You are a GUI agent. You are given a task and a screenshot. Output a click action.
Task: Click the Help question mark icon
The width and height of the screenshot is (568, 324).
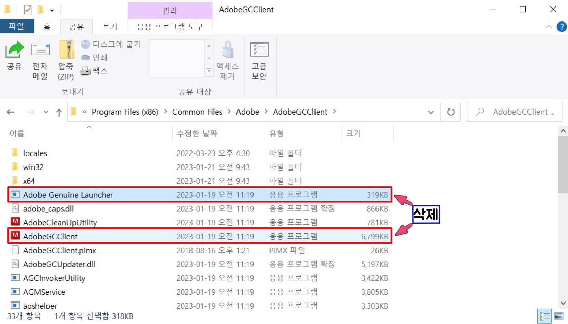pos(562,27)
